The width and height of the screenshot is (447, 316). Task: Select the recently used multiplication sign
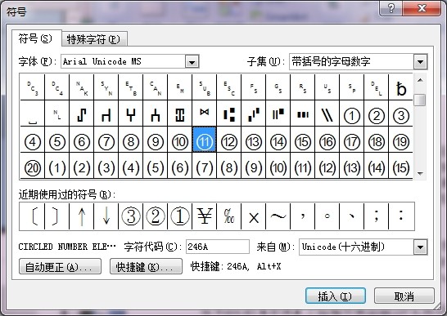(x=254, y=216)
